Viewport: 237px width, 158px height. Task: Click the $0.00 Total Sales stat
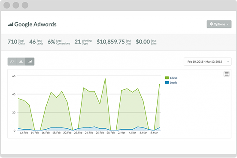(x=146, y=42)
